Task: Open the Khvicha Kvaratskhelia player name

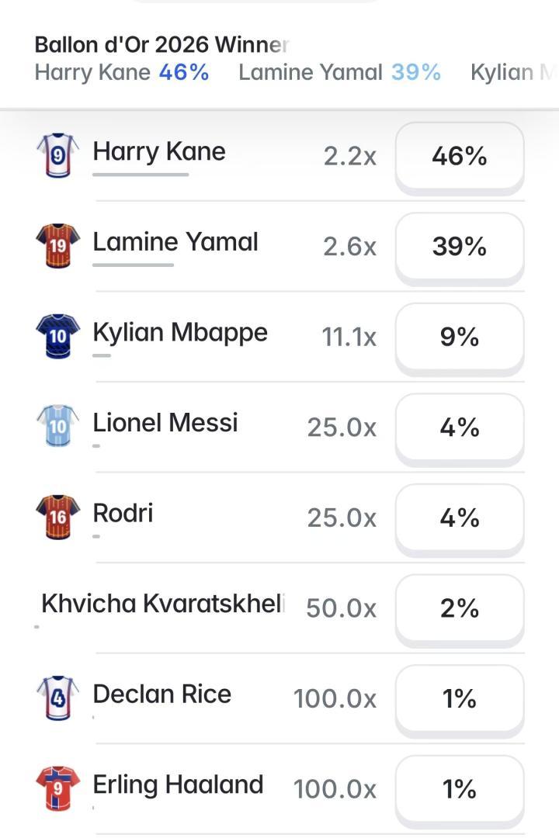Action: [163, 604]
